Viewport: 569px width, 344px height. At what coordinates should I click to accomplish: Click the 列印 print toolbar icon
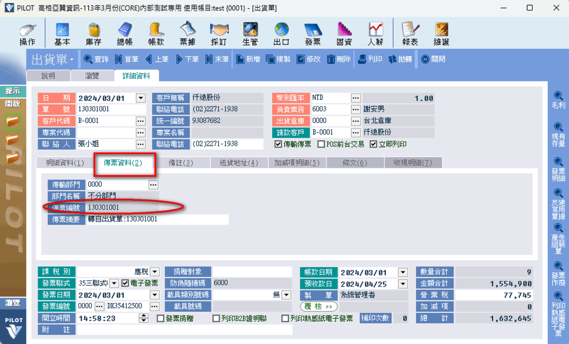pyautogui.click(x=370, y=59)
